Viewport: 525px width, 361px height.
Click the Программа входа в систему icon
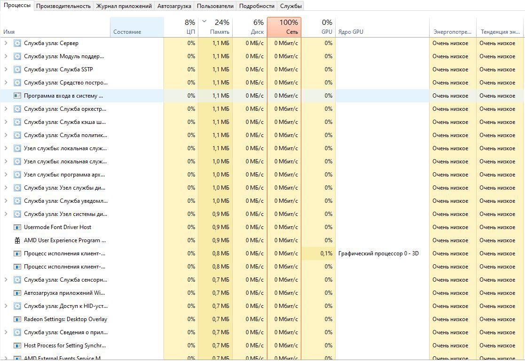click(17, 96)
